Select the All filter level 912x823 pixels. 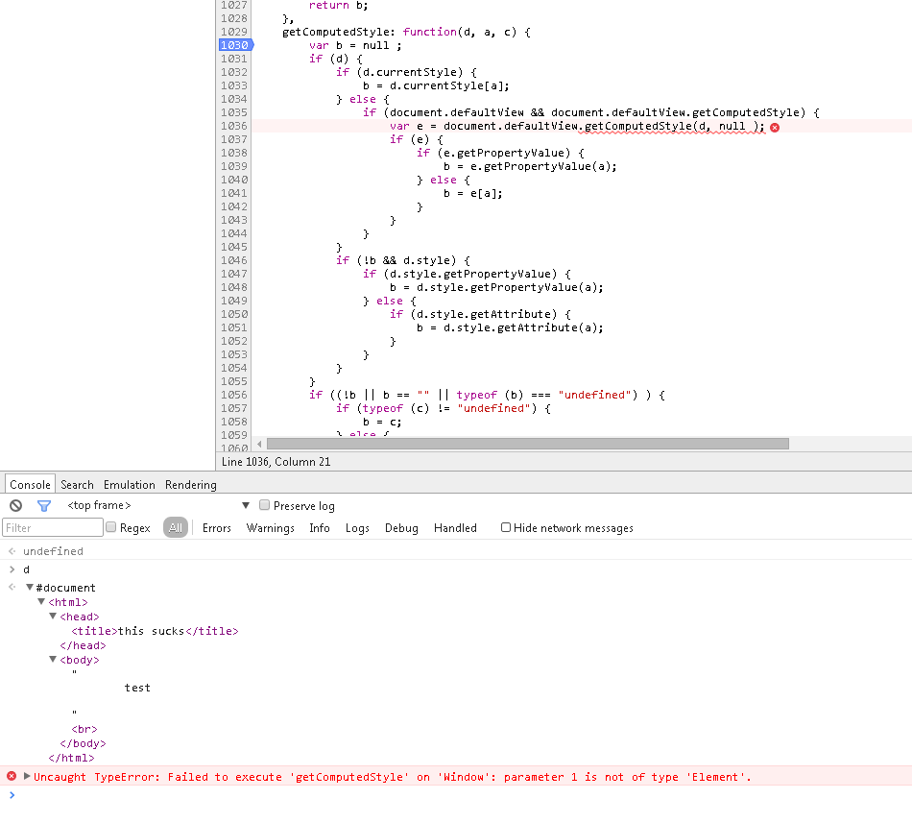pyautogui.click(x=175, y=527)
